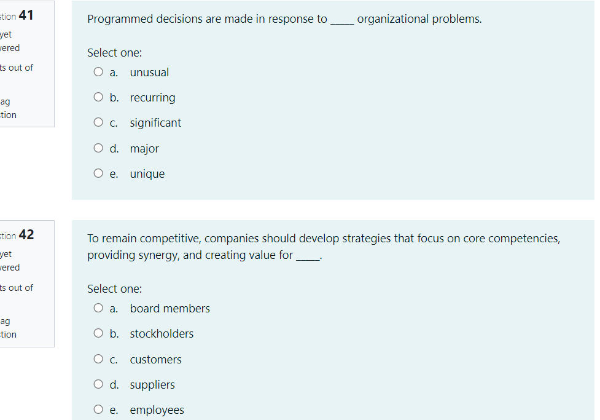Click the 'Select one' label under question 42
This screenshot has width=600, height=420.
coord(114,288)
